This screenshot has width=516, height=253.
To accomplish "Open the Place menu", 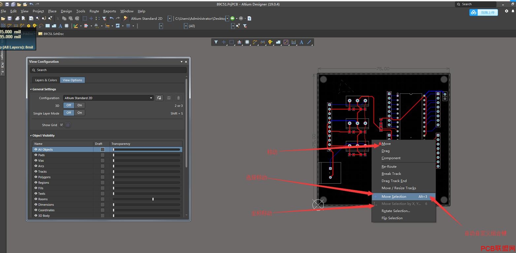I will (x=52, y=11).
